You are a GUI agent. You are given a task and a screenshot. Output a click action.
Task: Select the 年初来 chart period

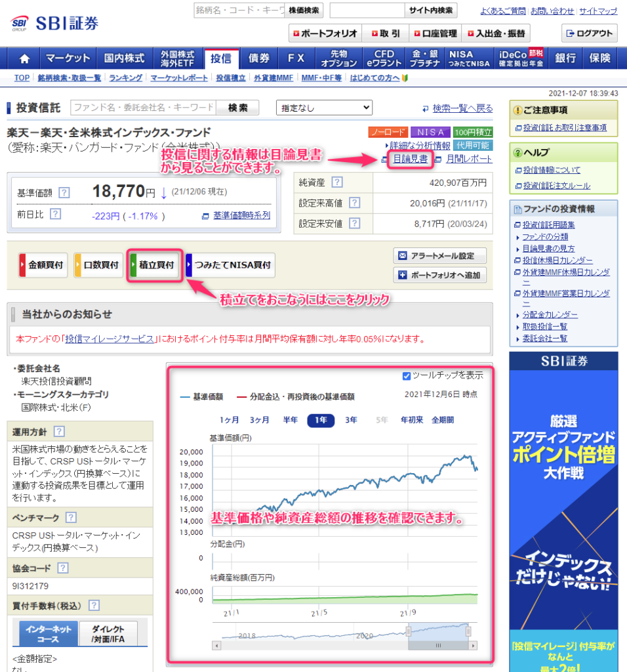[x=412, y=420]
